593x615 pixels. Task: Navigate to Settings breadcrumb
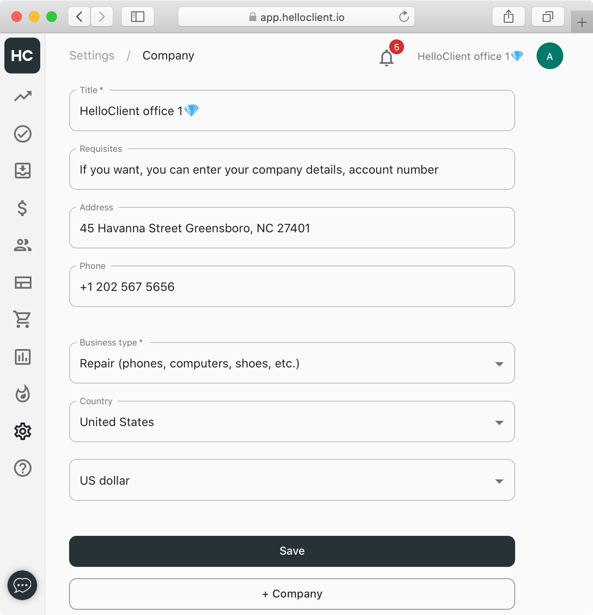pos(92,56)
